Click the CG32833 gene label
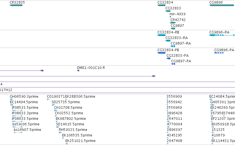This screenshot has height=145, width=235. (173, 8)
